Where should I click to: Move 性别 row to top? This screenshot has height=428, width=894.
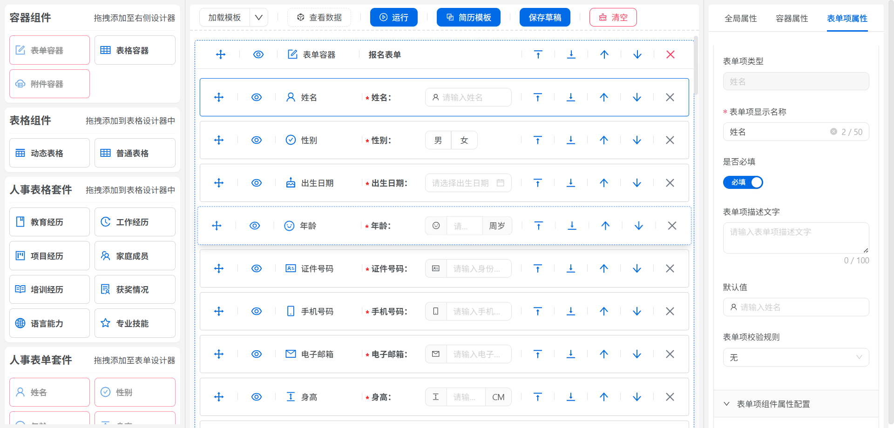click(x=537, y=140)
